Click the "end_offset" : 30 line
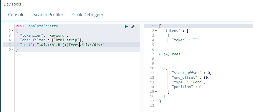 click(x=191, y=78)
